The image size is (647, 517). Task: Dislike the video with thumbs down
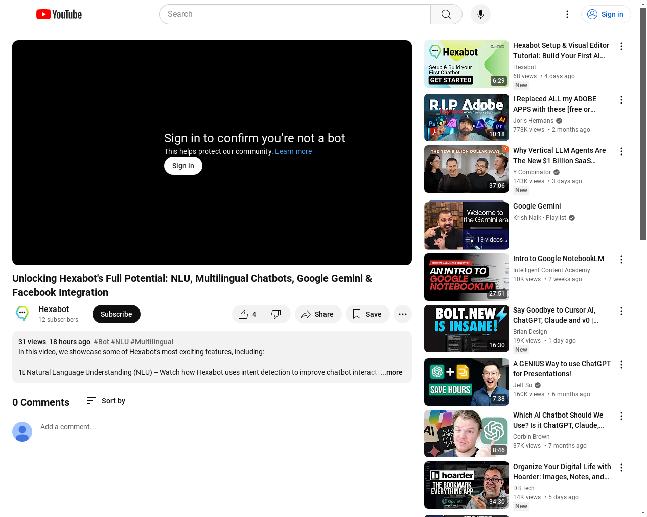[x=276, y=314]
